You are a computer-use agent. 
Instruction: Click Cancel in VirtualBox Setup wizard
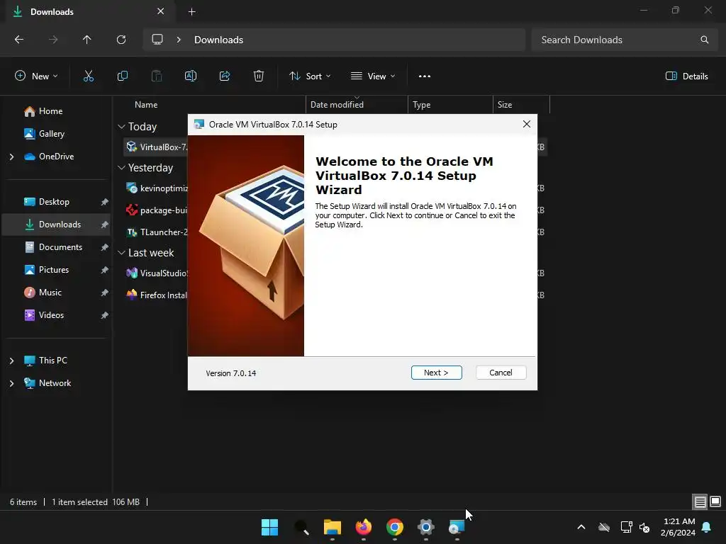tap(501, 373)
